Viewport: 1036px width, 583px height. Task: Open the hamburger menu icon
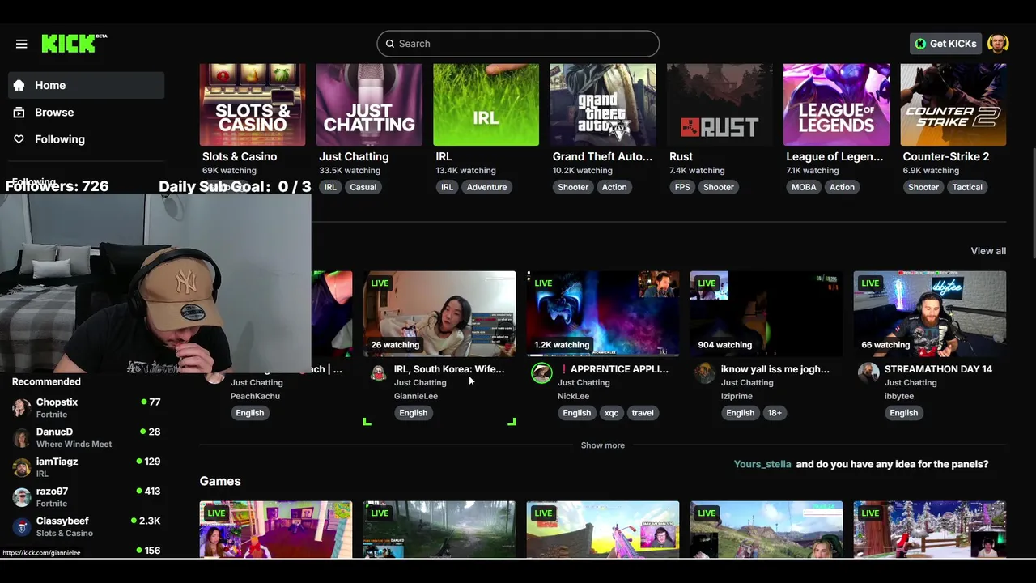coord(21,44)
